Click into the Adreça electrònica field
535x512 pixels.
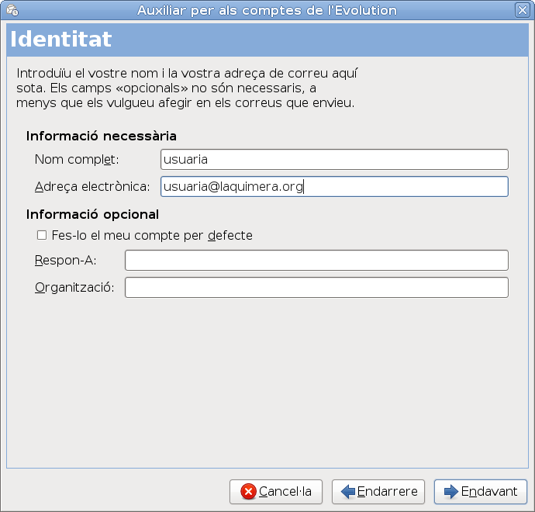click(334, 186)
